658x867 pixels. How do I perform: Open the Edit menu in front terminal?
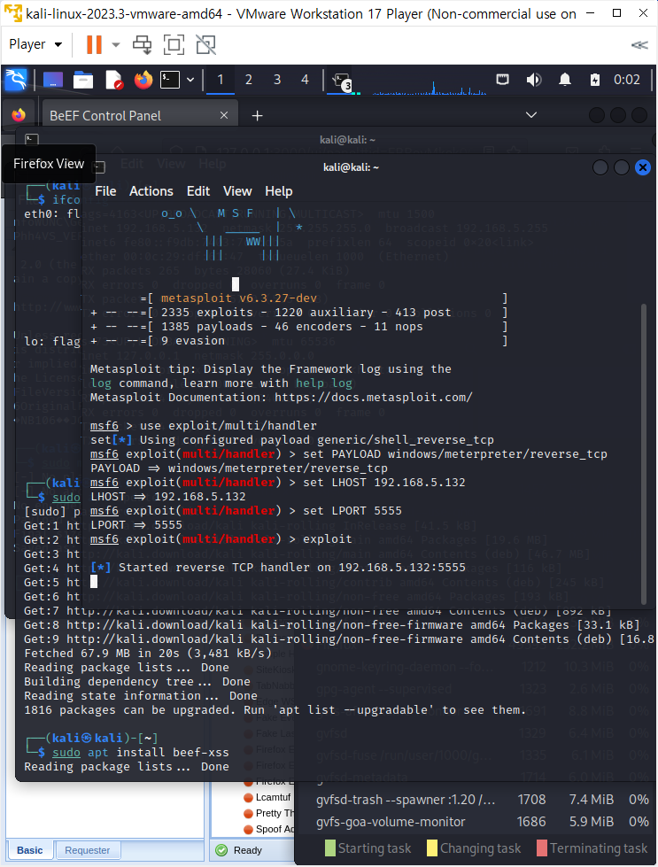198,191
